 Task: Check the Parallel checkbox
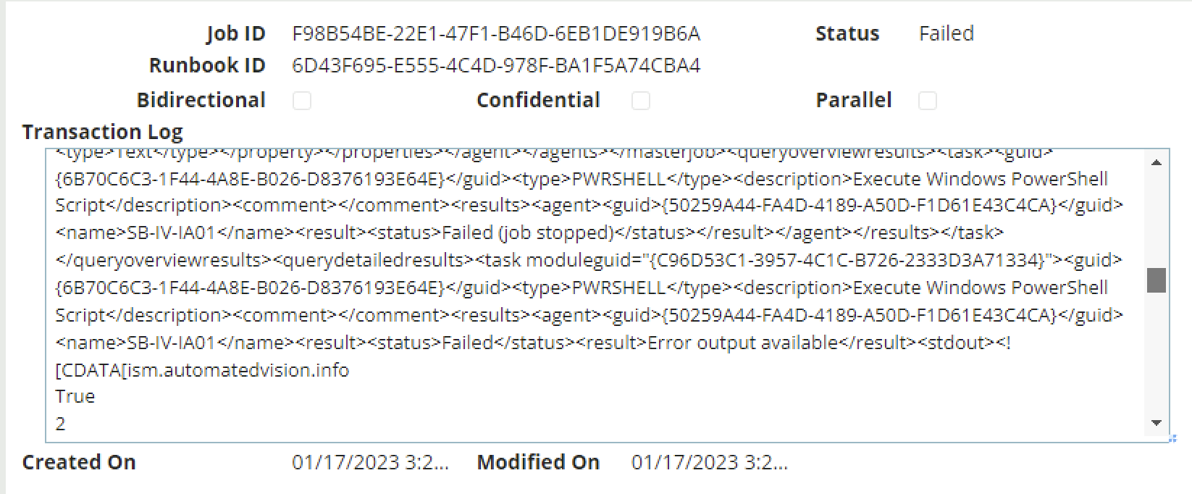(928, 100)
